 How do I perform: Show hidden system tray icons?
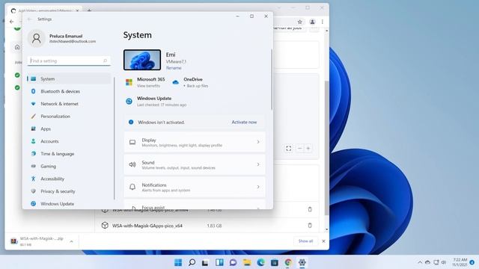click(420, 262)
